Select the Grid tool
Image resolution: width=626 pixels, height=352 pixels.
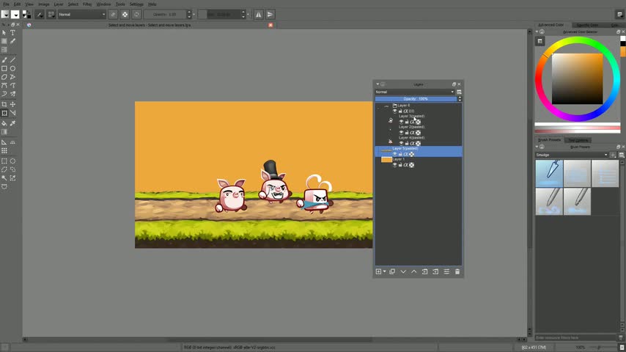[x=4, y=151]
